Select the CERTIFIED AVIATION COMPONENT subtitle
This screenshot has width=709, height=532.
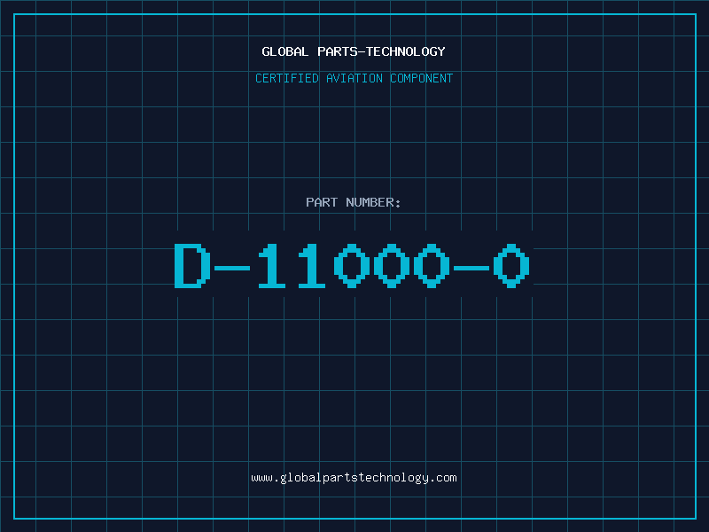click(x=354, y=78)
